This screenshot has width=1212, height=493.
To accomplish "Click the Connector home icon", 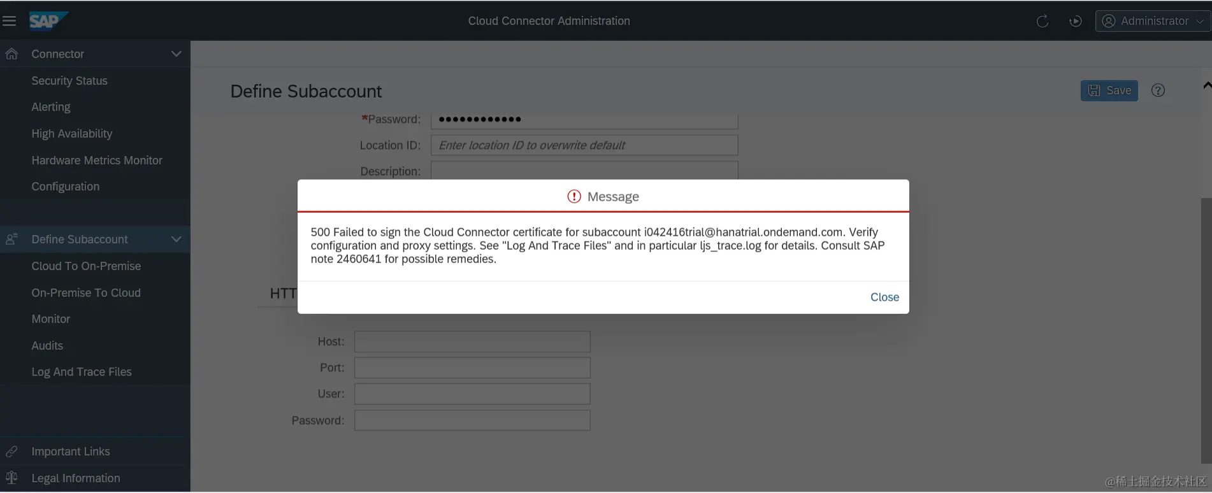I will tap(11, 54).
